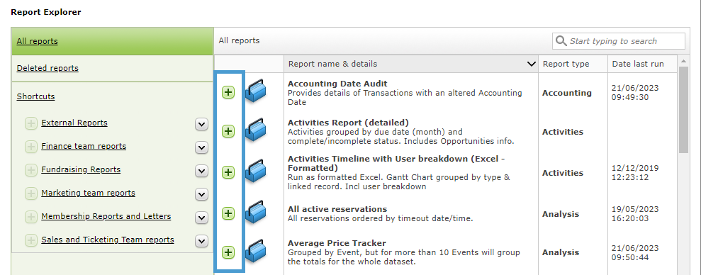
Task: Click green plus beside Average Price Tracker
Action: (x=228, y=252)
